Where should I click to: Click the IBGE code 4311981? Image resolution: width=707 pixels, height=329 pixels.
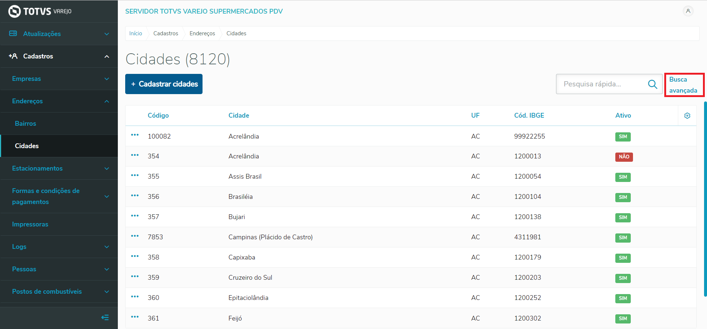click(x=528, y=237)
